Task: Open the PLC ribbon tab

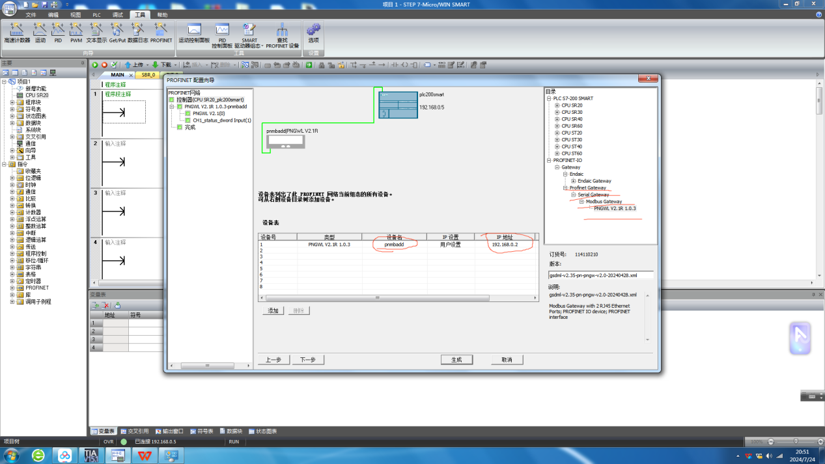Action: pos(96,14)
